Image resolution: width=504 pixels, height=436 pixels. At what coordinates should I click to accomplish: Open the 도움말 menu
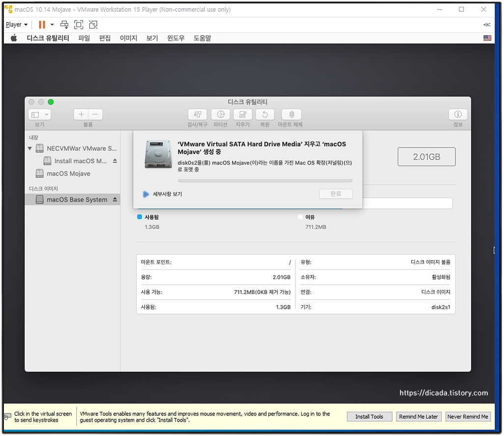tap(202, 38)
